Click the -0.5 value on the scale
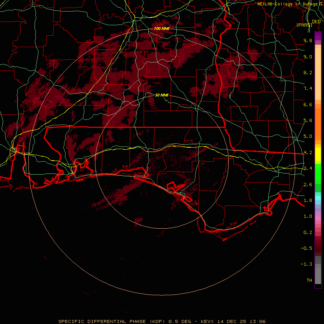324x324 pixels. [x=306, y=248]
